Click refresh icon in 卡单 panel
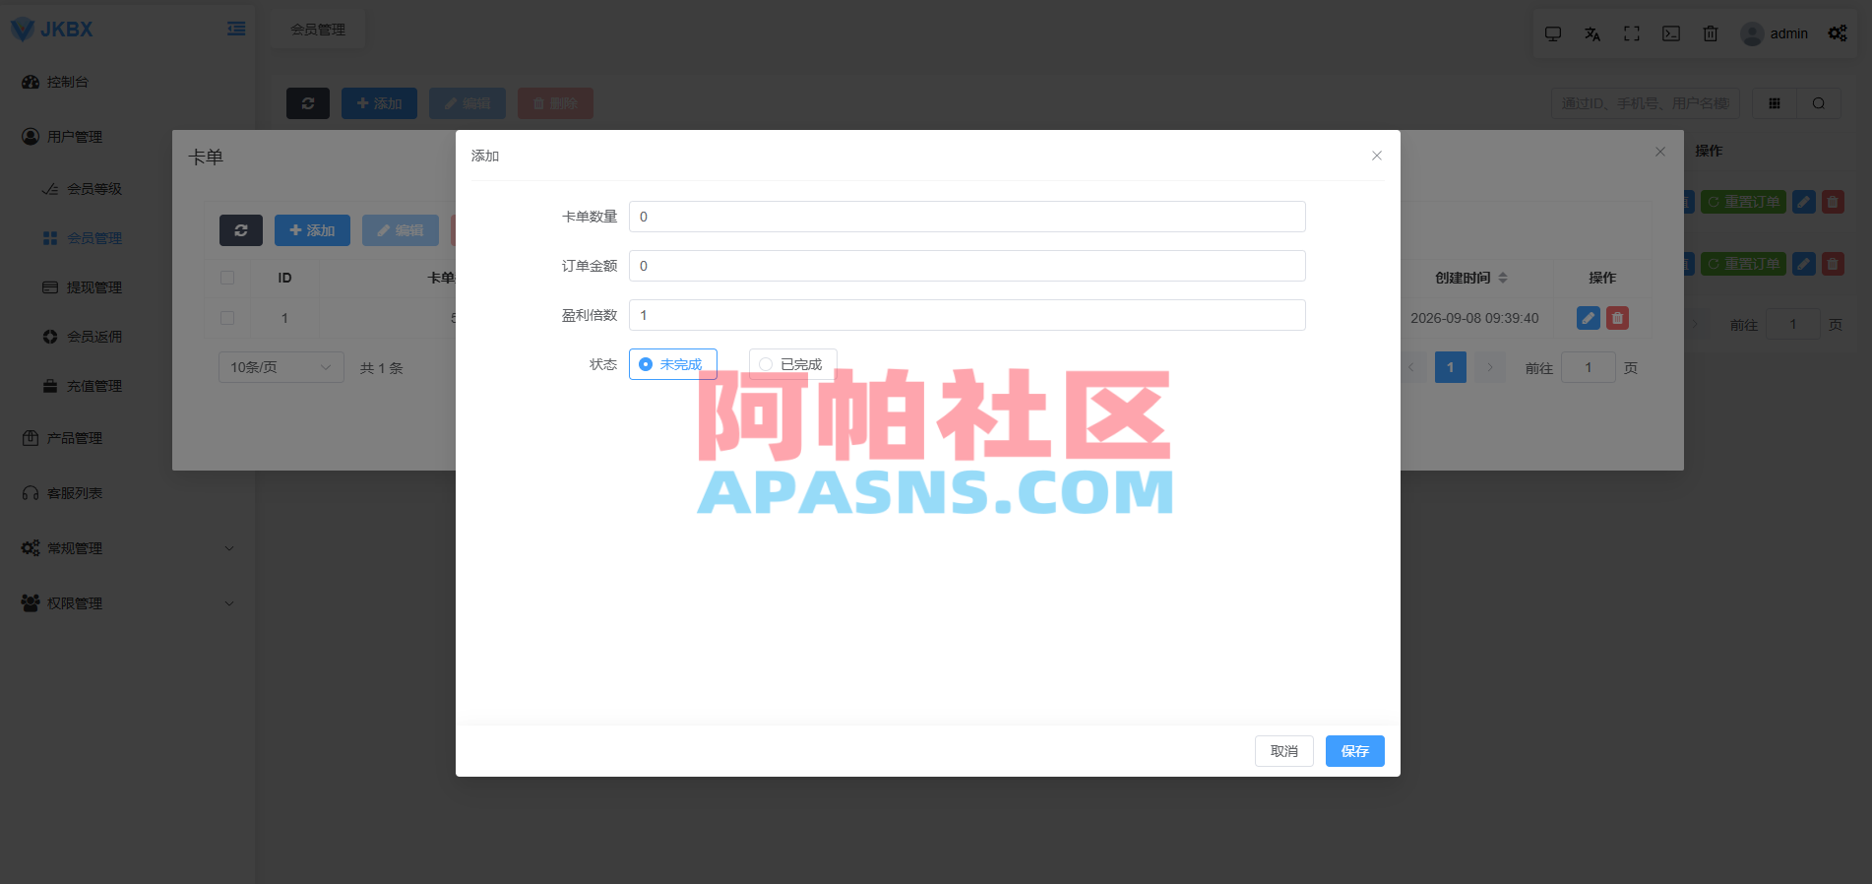The image size is (1872, 884). click(241, 230)
